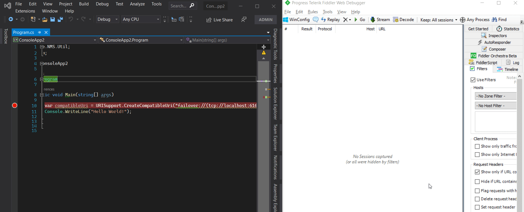Enable Flag requests with headers checkbox
This screenshot has width=524, height=212.
[x=477, y=191]
